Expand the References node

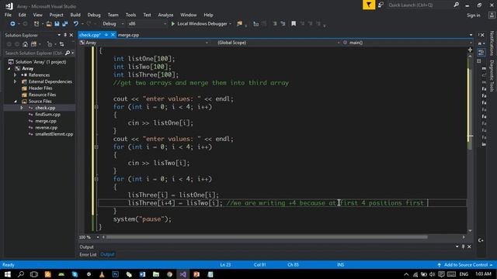[x=15, y=75]
